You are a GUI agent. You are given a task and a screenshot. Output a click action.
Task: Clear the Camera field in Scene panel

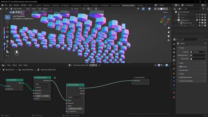click(204, 52)
